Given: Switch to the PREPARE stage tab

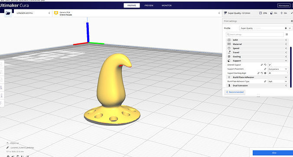Looking at the screenshot, I should click(x=132, y=5).
